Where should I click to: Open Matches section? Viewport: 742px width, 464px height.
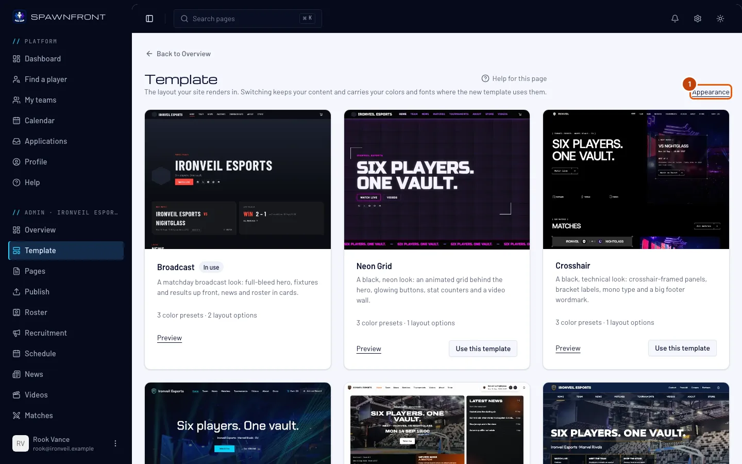point(66,416)
